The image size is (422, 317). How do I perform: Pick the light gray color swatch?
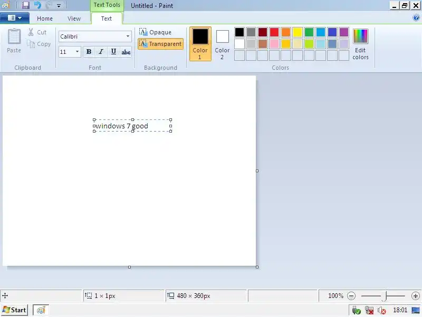coord(251,44)
